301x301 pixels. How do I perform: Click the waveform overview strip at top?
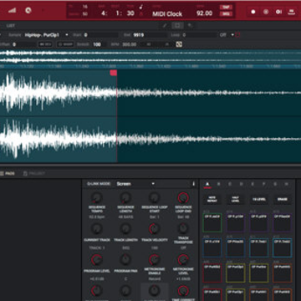pos(150,56)
